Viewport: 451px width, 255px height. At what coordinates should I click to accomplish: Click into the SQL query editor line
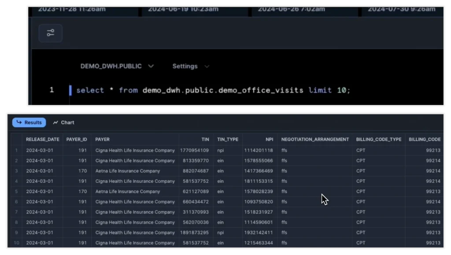click(213, 91)
